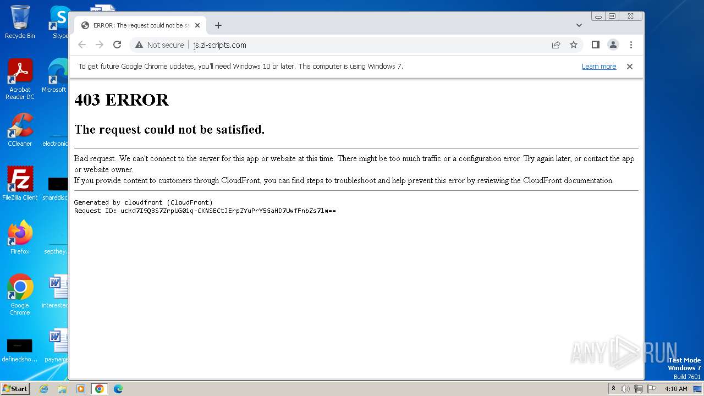The image size is (704, 396).
Task: Open the Learn more link
Action: point(599,67)
